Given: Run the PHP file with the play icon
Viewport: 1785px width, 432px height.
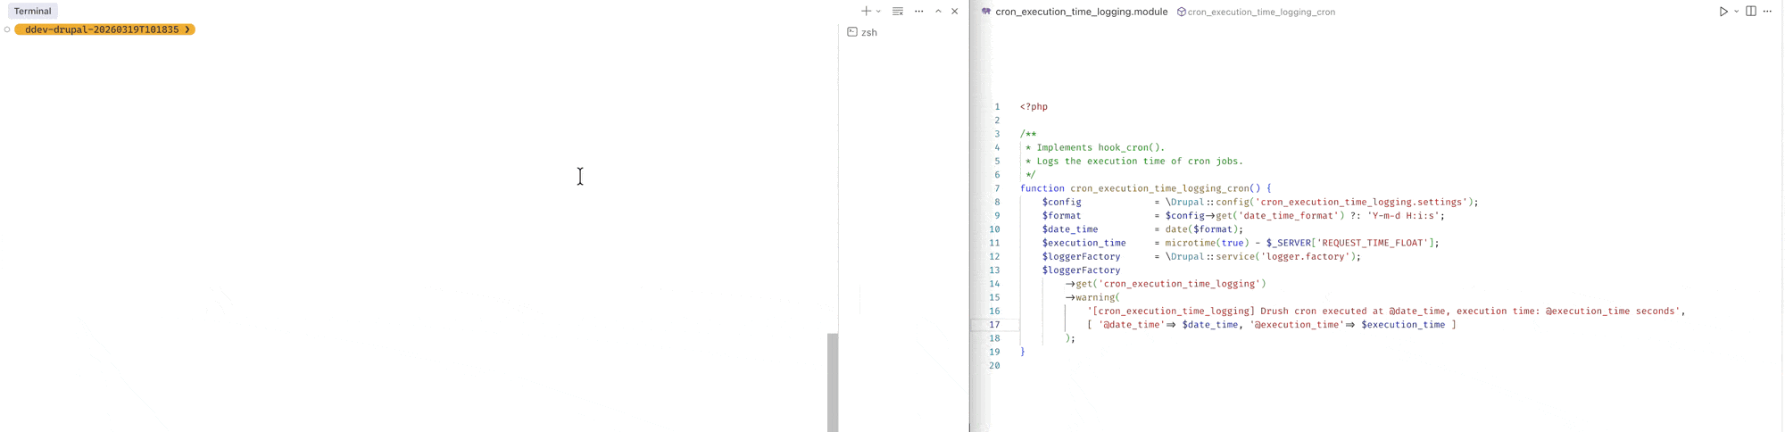Looking at the screenshot, I should 1723,12.
